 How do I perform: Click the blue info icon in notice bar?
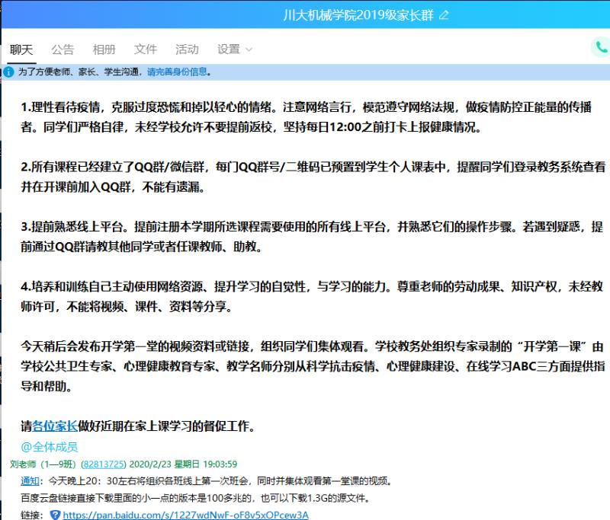coord(8,72)
